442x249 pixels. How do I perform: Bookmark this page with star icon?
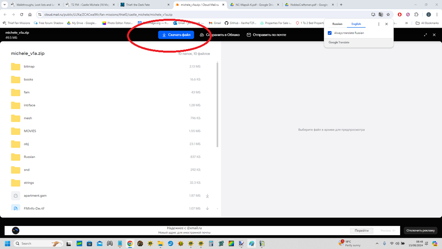click(388, 14)
